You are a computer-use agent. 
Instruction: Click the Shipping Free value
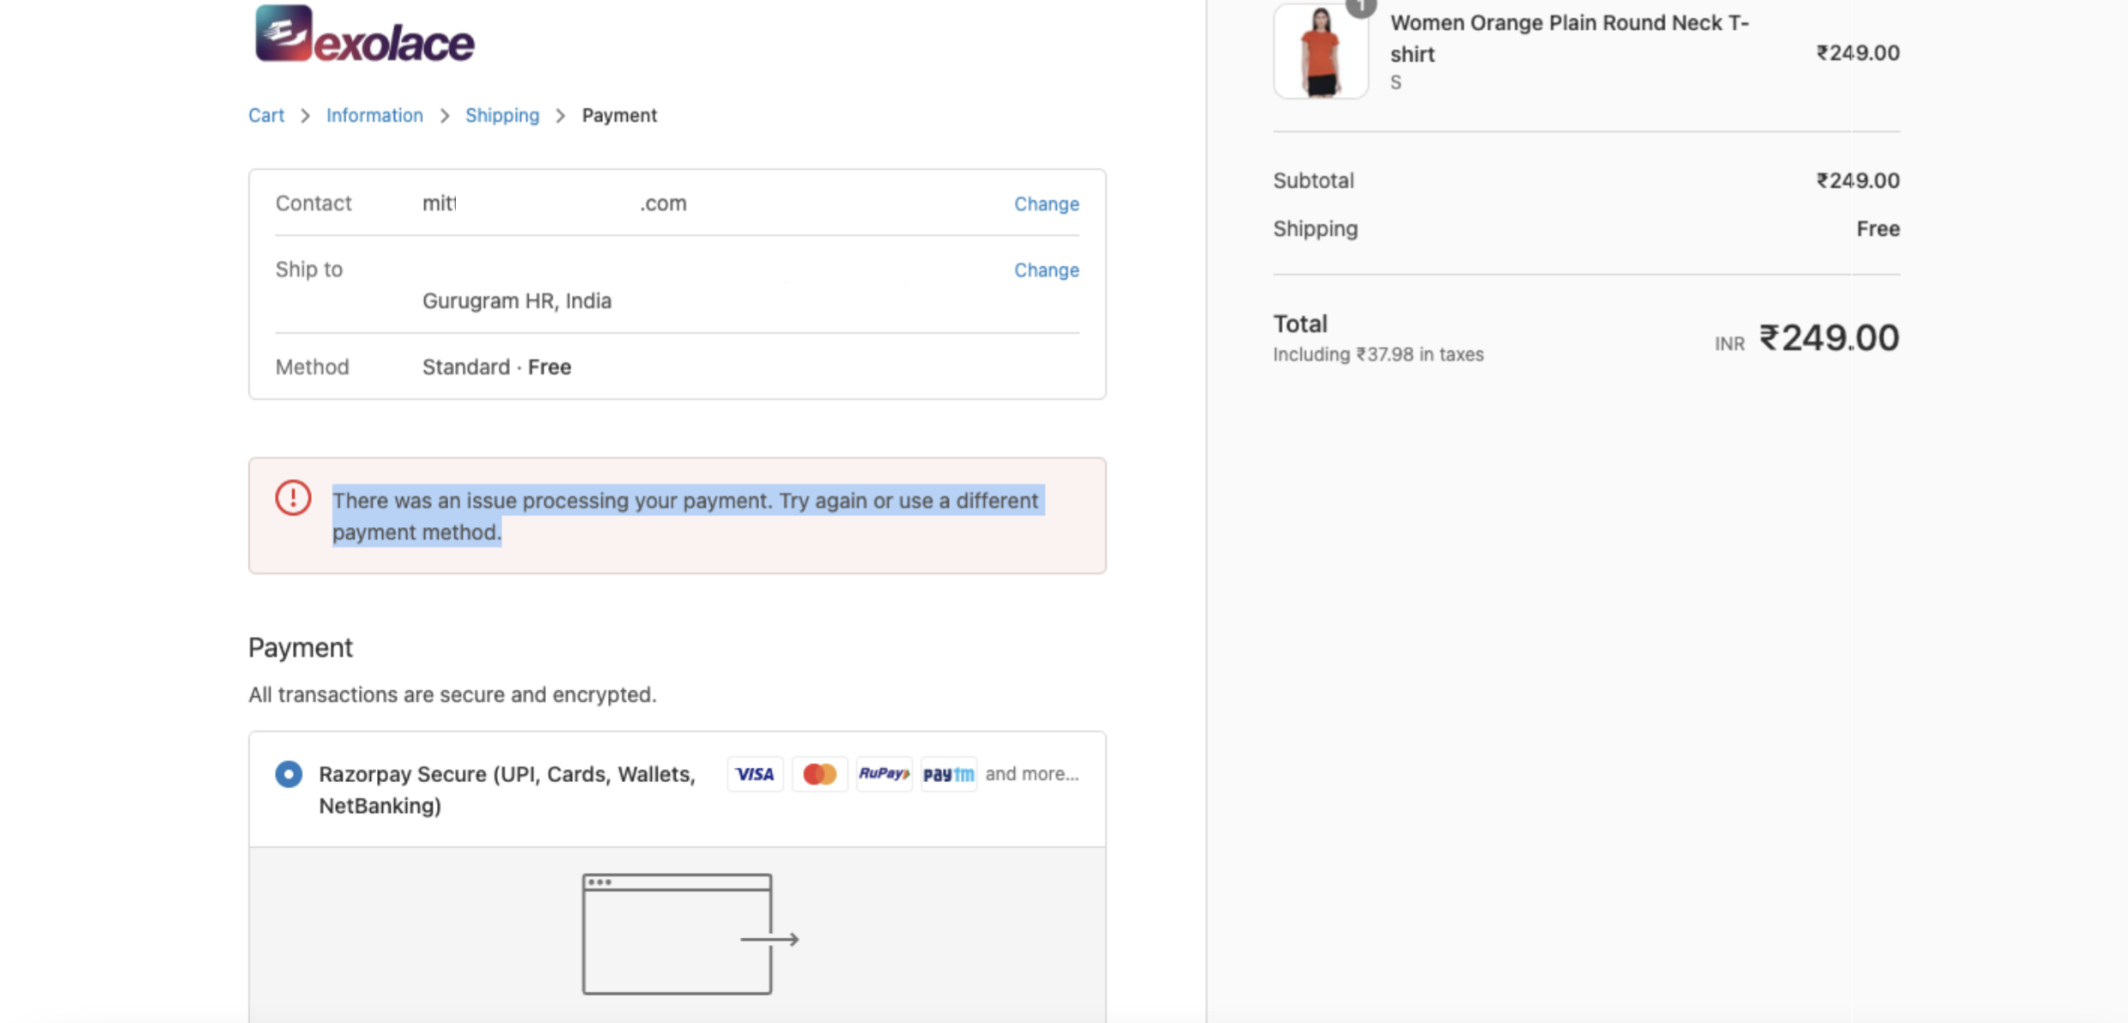(x=1878, y=228)
